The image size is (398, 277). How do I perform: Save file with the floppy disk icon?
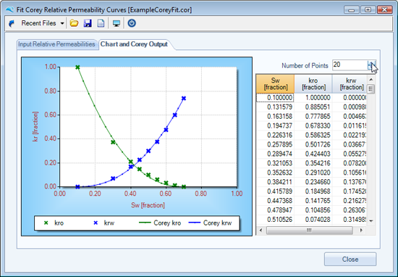88,23
